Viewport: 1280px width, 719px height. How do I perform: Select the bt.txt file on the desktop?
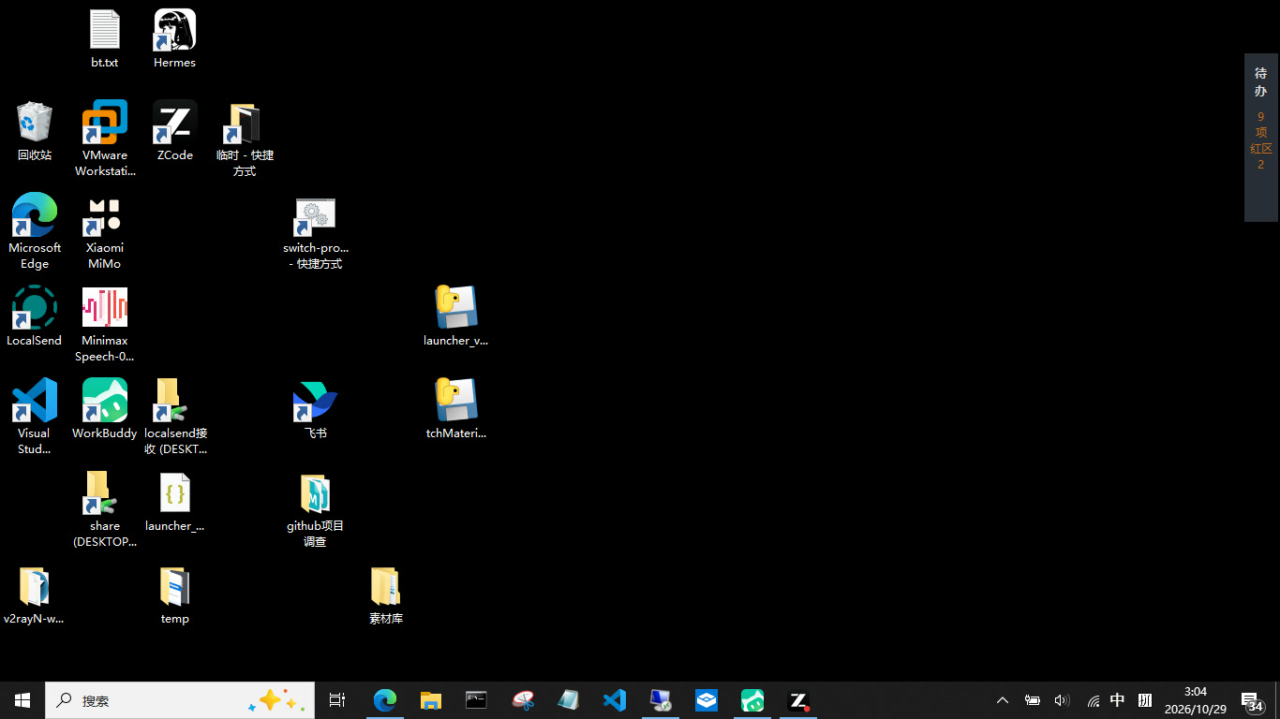[x=105, y=38]
